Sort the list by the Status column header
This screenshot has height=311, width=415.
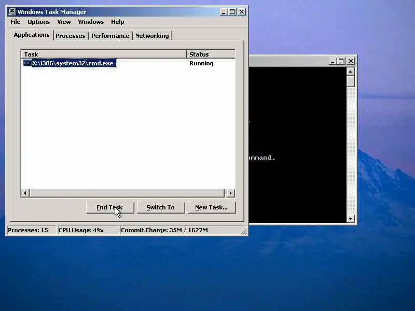point(211,54)
